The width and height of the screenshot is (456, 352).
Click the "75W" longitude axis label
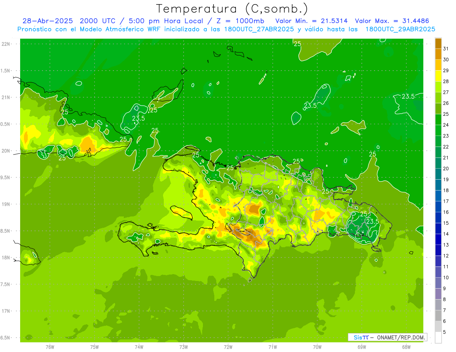click(94, 347)
